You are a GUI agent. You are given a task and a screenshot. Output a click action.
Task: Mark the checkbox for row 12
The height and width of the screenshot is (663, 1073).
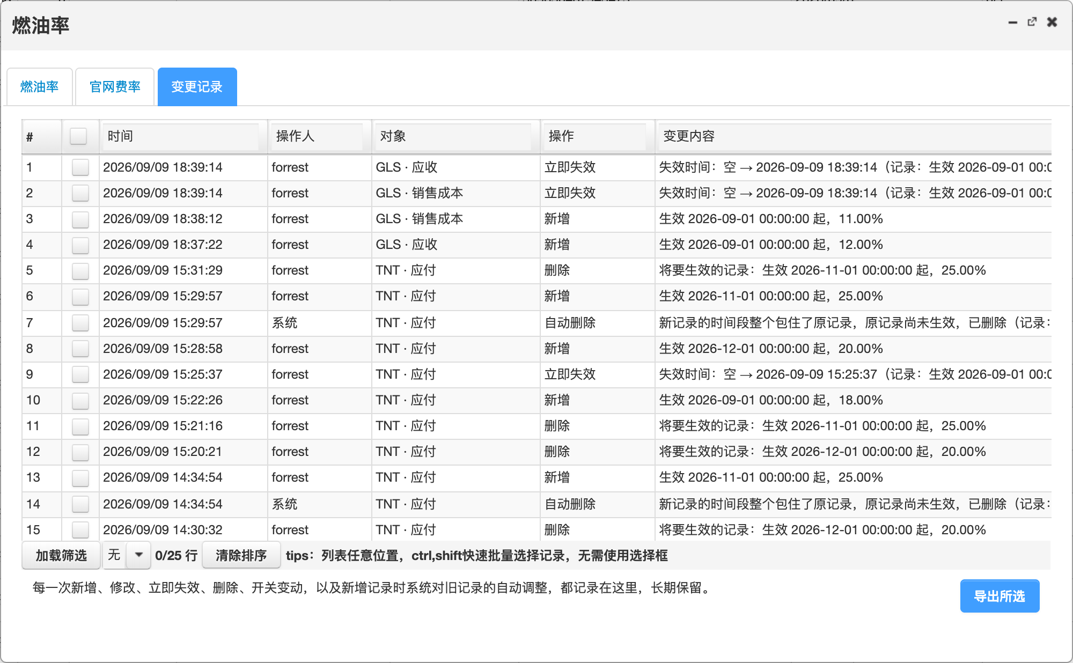click(x=80, y=452)
